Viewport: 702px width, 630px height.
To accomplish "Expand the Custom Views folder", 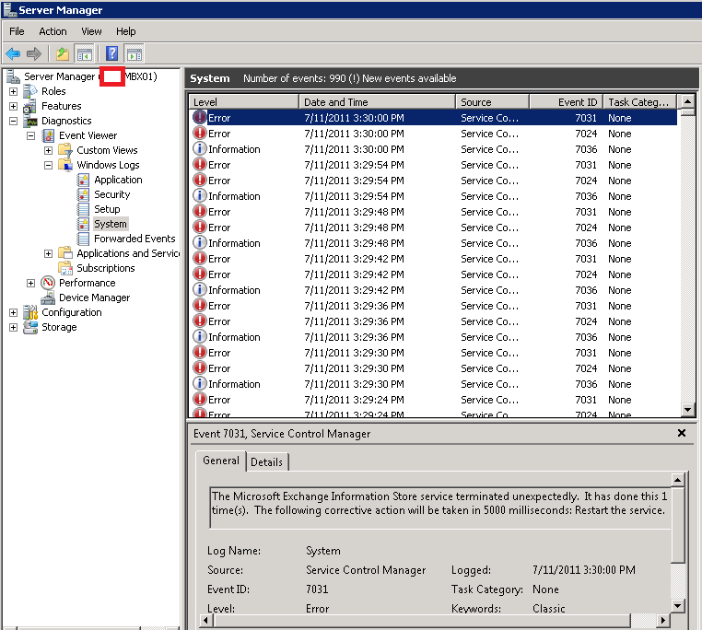I will 48,150.
